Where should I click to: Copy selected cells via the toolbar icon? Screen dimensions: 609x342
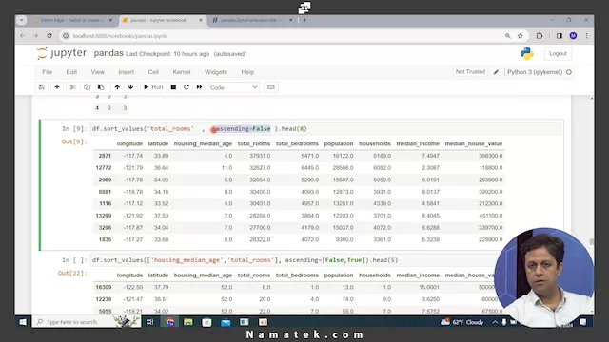click(x=87, y=87)
